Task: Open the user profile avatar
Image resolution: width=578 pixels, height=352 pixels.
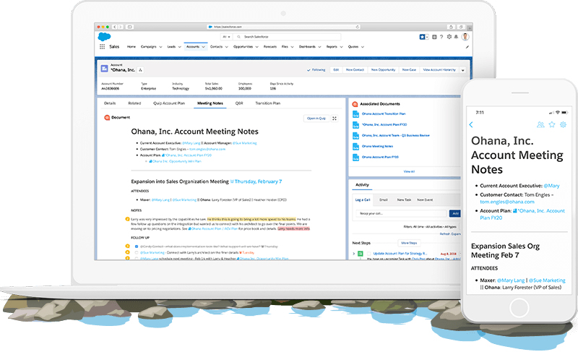Action: (x=465, y=36)
